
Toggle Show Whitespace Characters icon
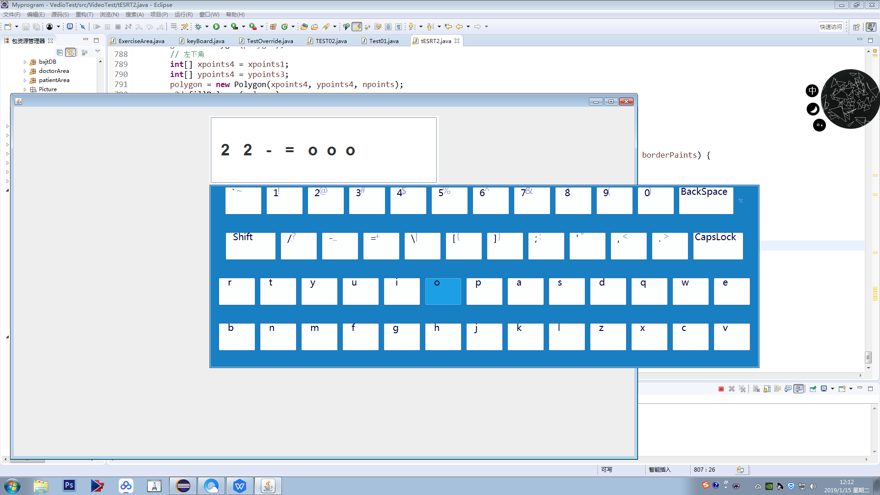coord(399,27)
